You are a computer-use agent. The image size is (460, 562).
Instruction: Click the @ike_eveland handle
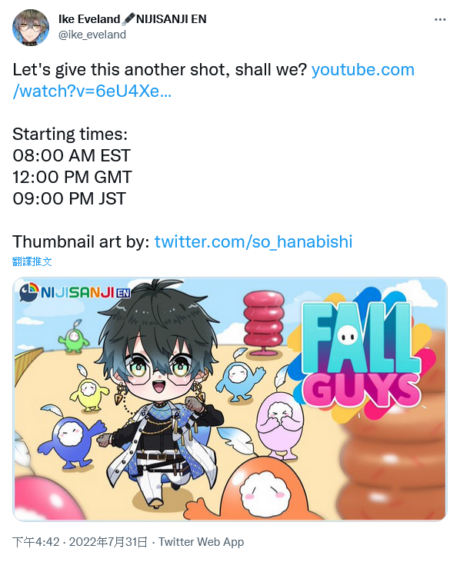click(92, 35)
